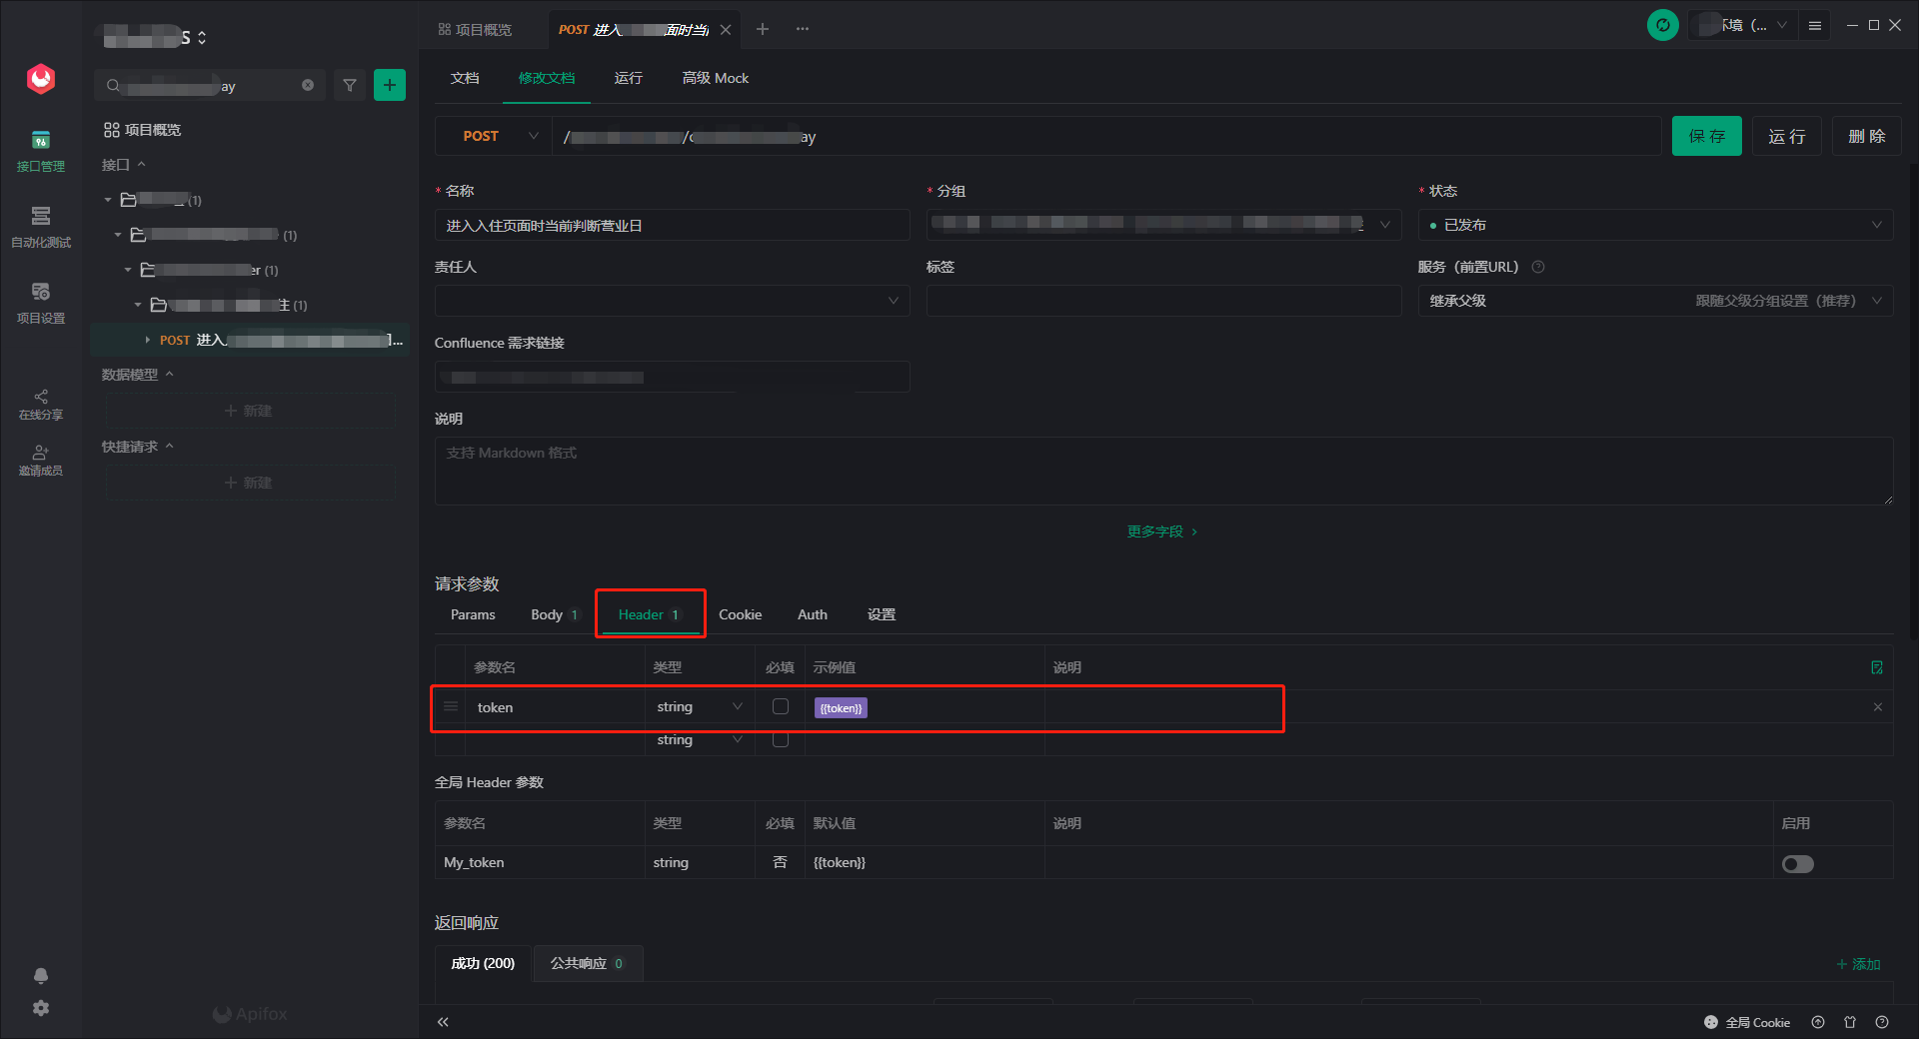Click the 删除 button
Viewport: 1919px width, 1039px height.
pyautogui.click(x=1867, y=136)
